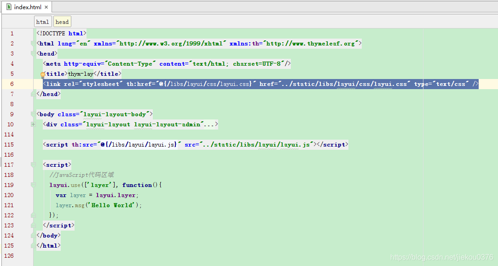The width and height of the screenshot is (498, 266).
Task: Click th:href value on the link line
Action: [207, 84]
